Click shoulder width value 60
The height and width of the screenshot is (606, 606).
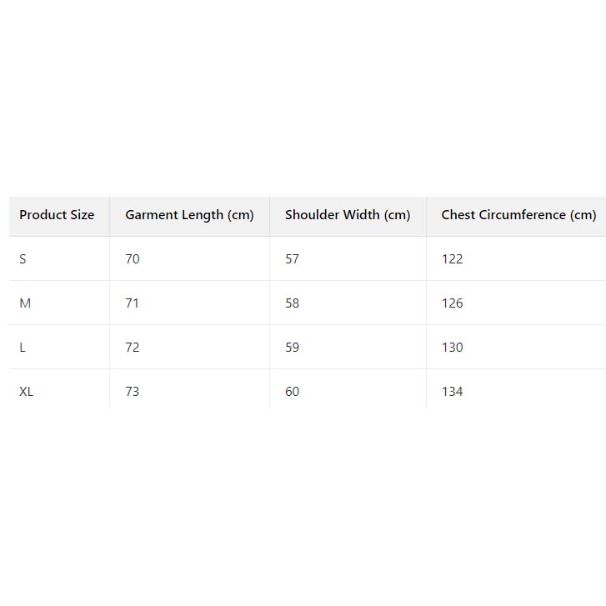pyautogui.click(x=292, y=392)
